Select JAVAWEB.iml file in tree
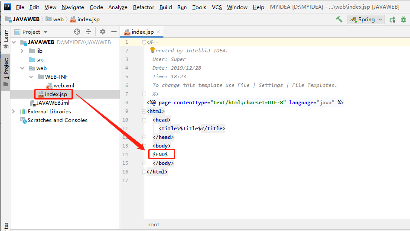This screenshot has width=410, height=231. point(50,103)
